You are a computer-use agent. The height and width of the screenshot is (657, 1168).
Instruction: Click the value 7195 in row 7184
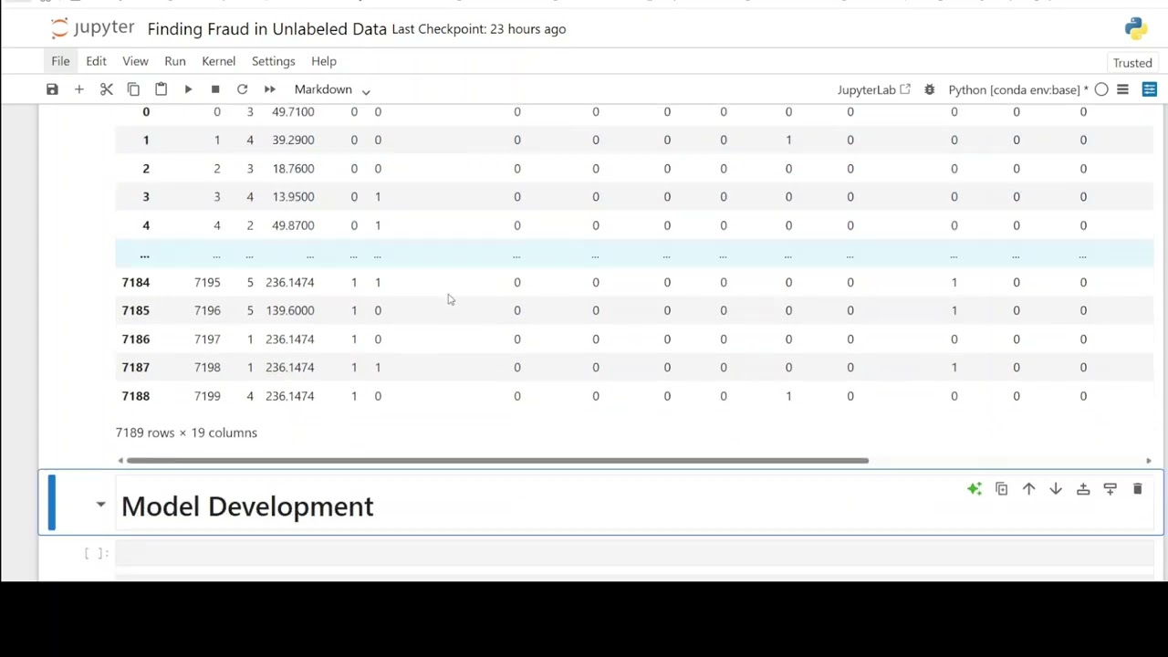(x=207, y=282)
